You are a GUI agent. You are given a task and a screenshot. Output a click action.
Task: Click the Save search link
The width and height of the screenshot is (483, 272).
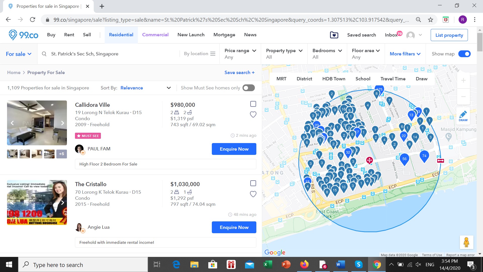point(239,73)
